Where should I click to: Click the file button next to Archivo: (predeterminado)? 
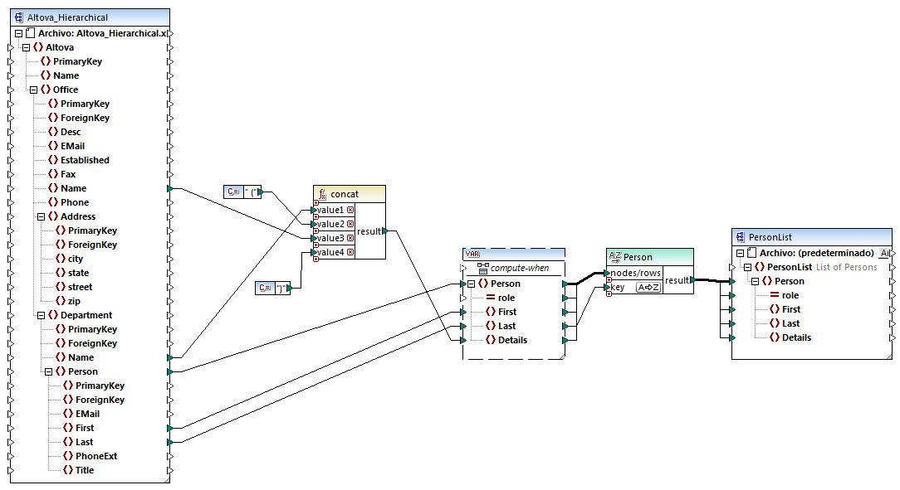(884, 253)
